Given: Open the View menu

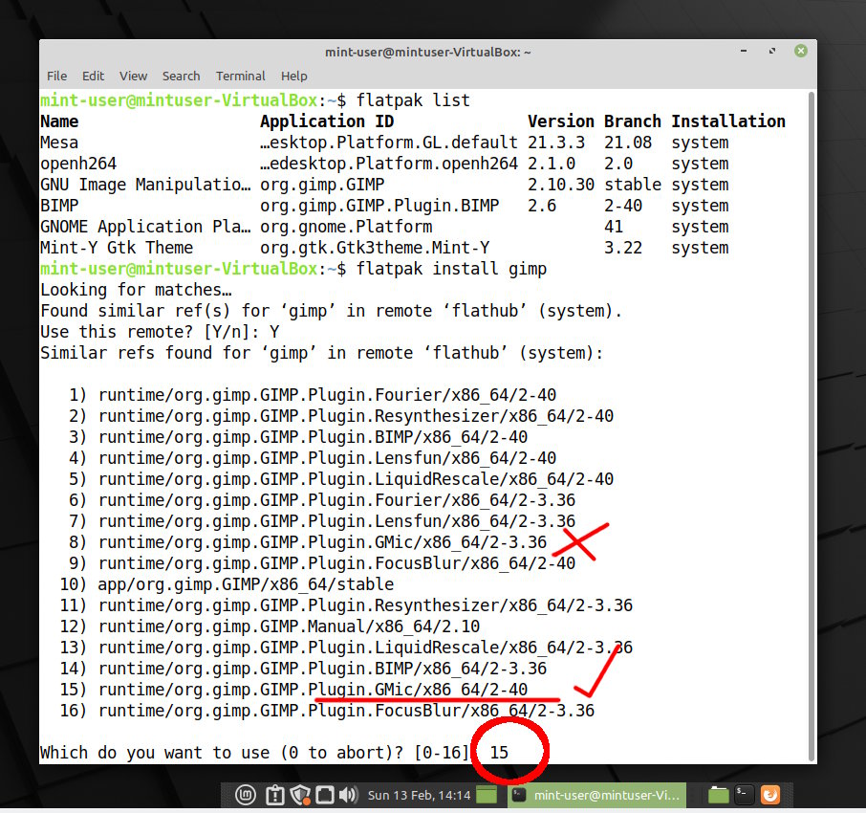Looking at the screenshot, I should click(x=133, y=76).
